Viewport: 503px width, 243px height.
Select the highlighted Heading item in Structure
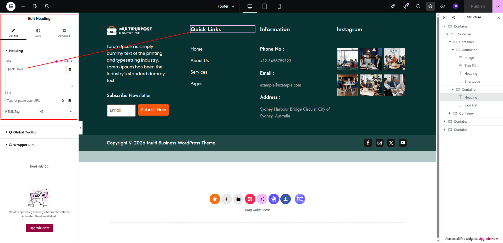tap(472, 98)
